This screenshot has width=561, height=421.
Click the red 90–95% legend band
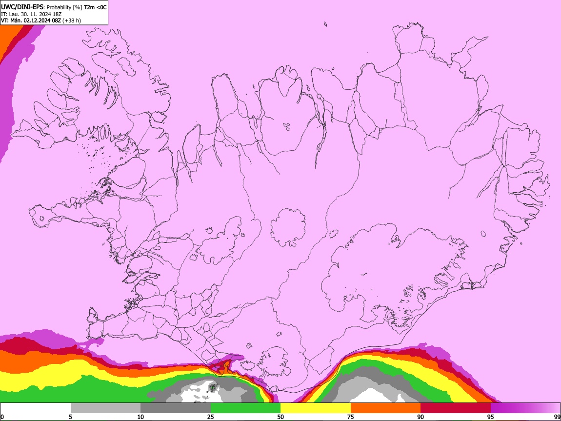click(x=456, y=408)
